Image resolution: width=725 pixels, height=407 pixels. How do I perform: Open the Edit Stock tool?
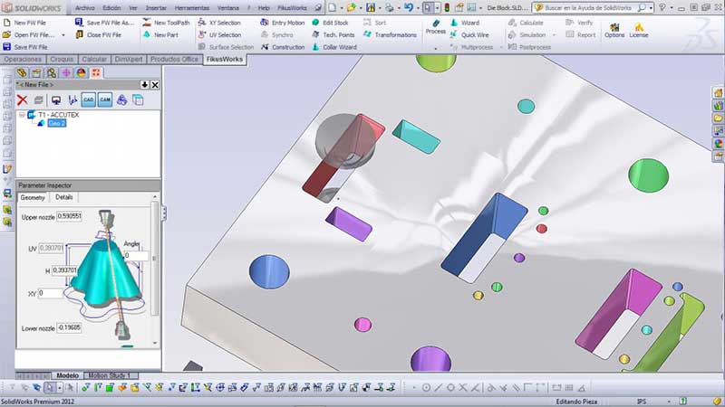pyautogui.click(x=330, y=23)
